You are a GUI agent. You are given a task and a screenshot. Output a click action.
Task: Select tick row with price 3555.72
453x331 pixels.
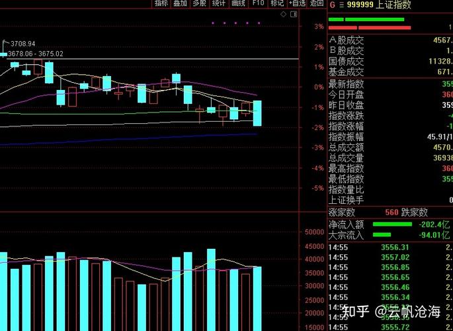391,327
